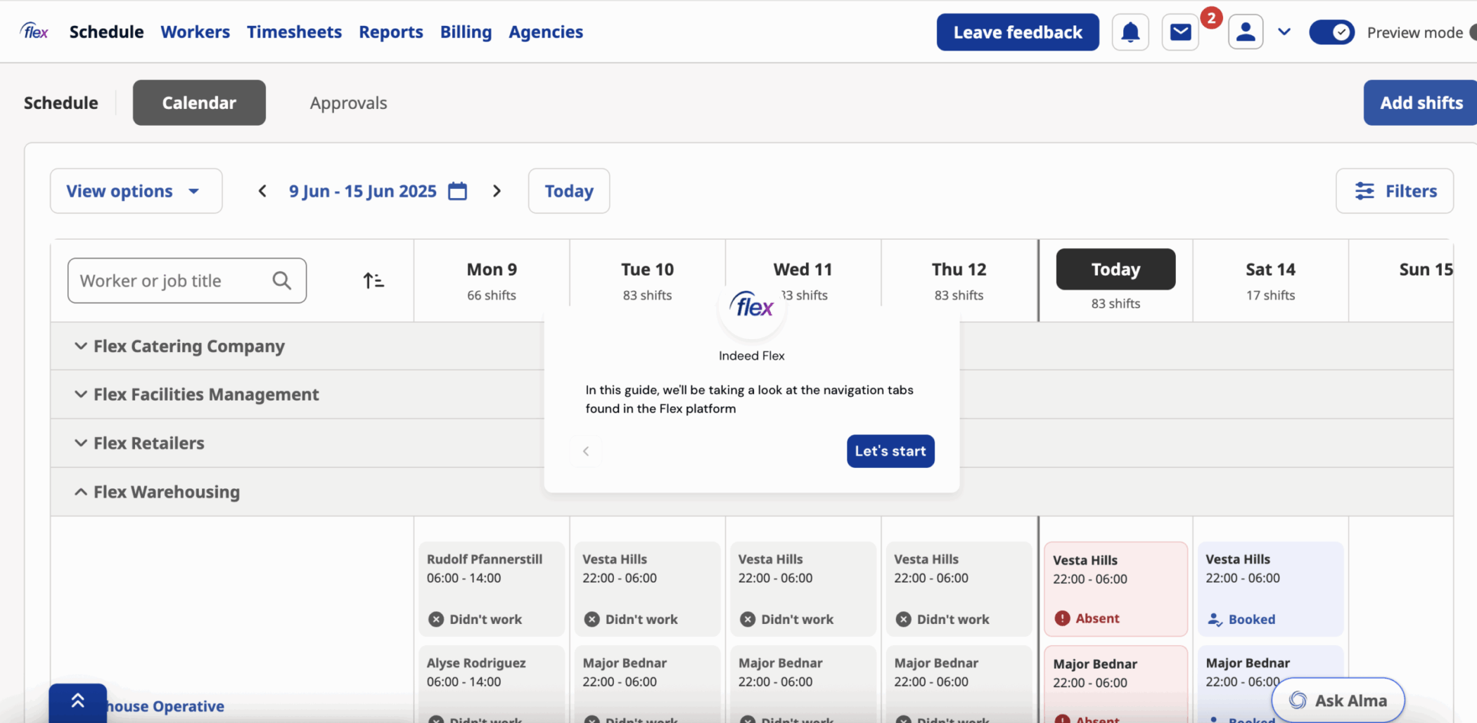Click the Indeed Flex logo in popup
Screen dimensions: 1477x723
click(751, 308)
